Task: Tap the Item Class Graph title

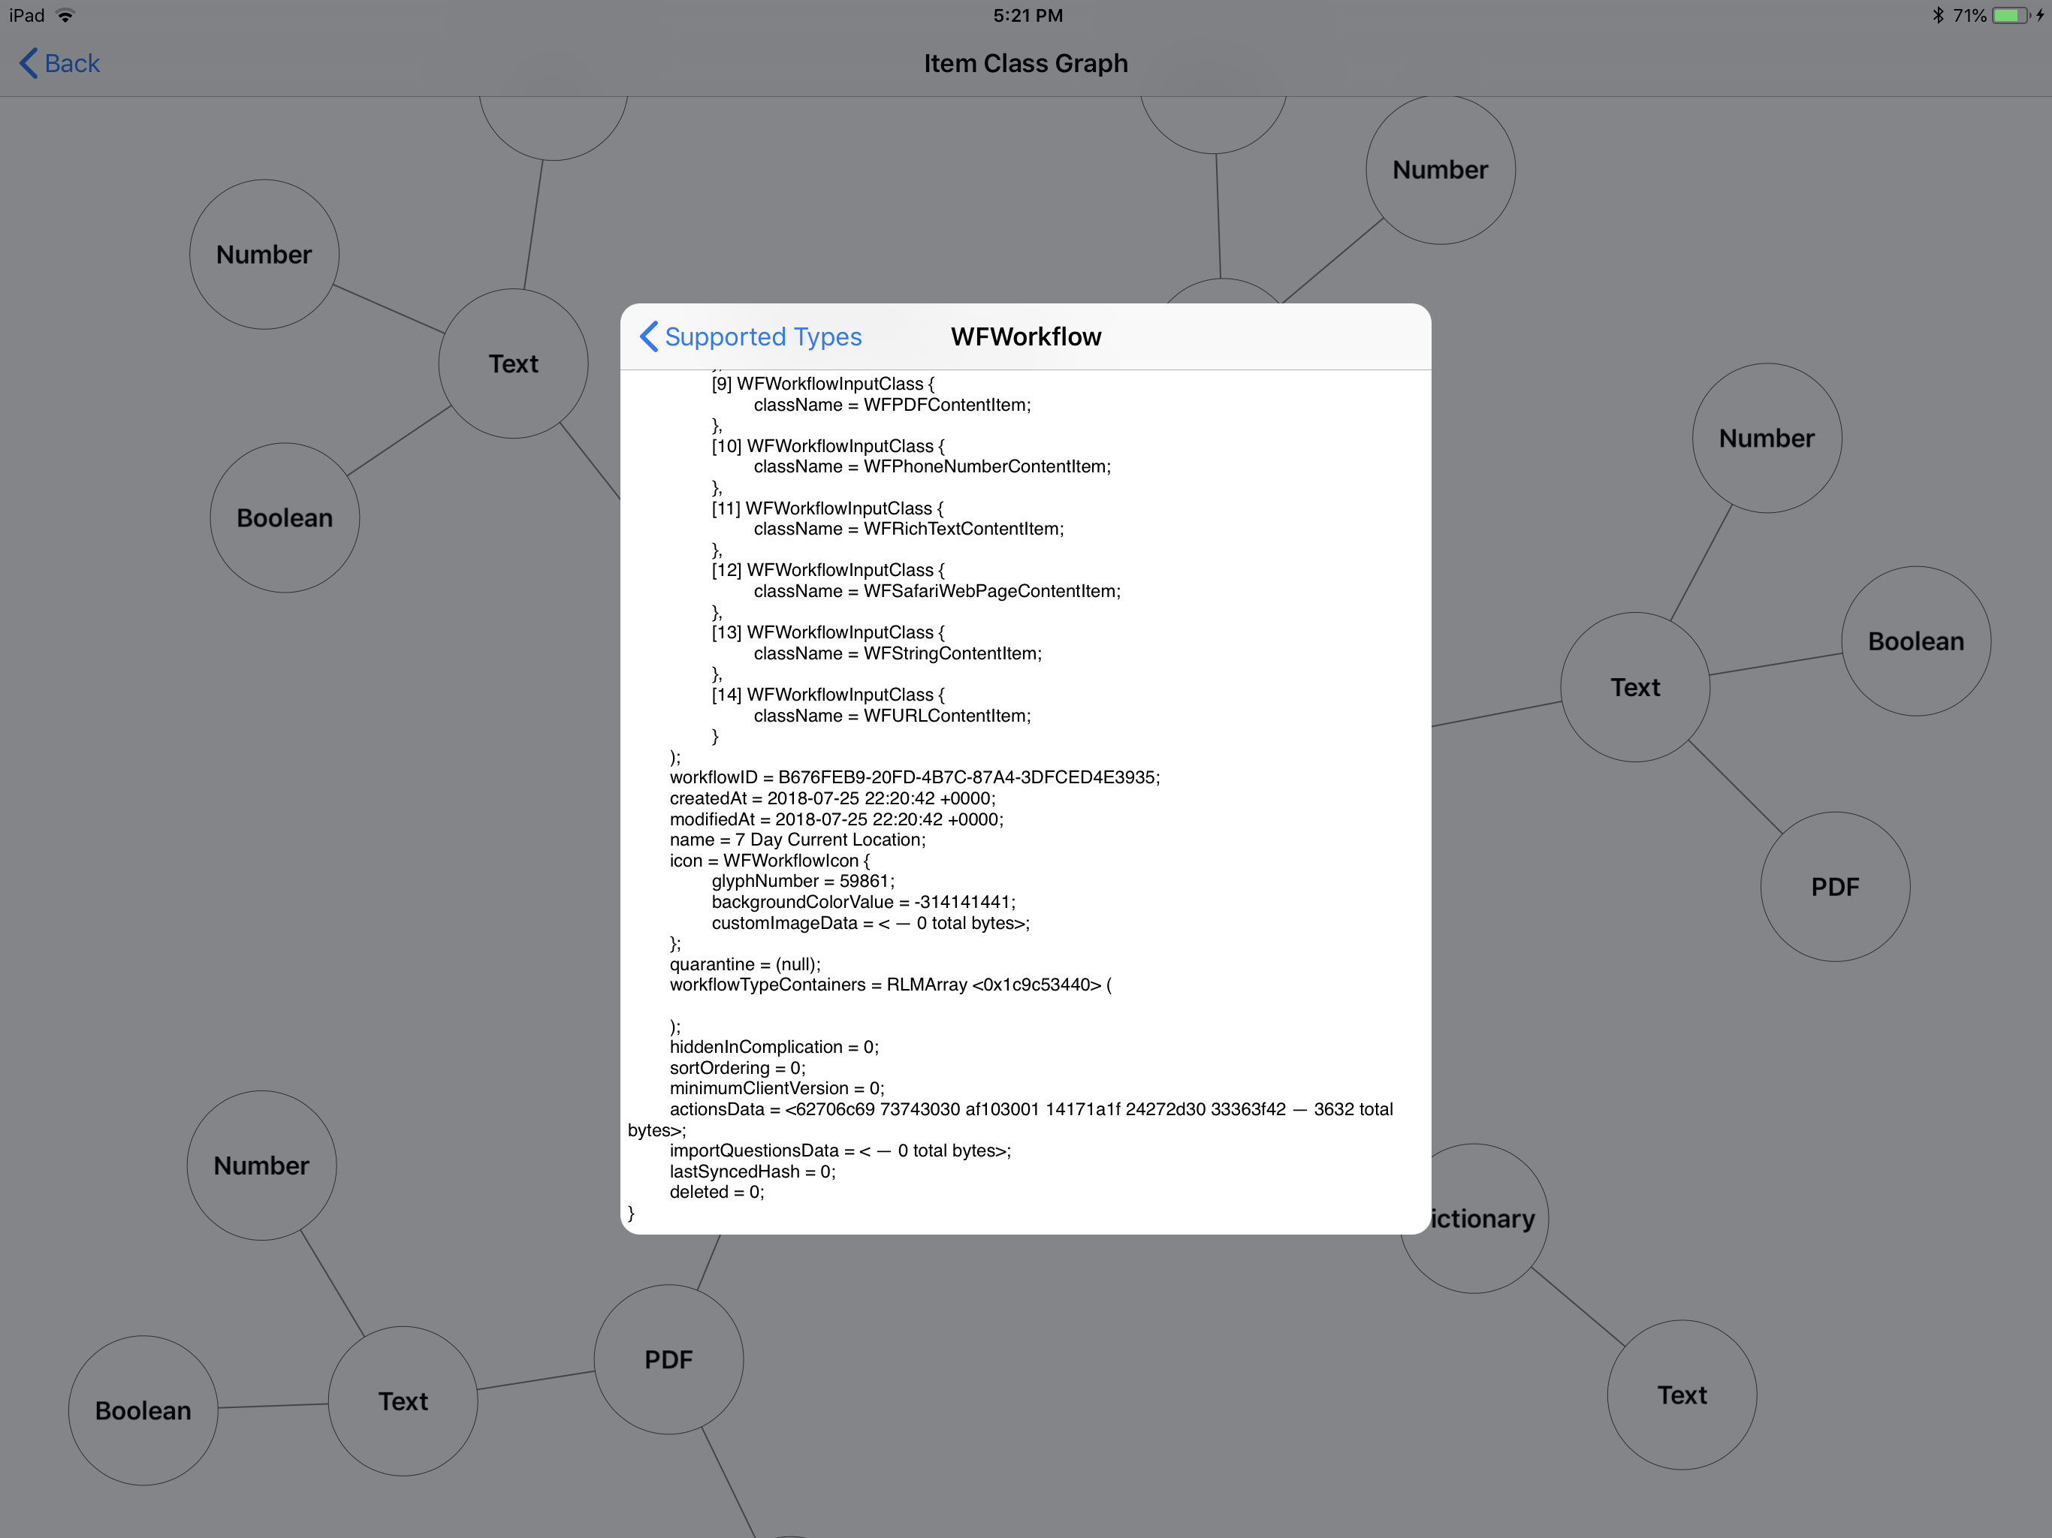Action: tap(1026, 63)
